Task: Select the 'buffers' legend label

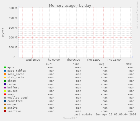Action: (13, 88)
